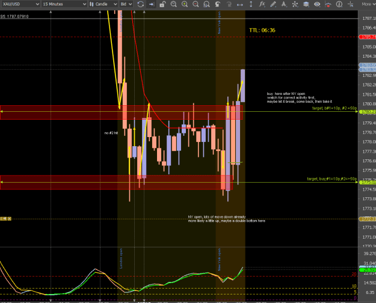This screenshot has height=303, width=376.
Task: Click upper 'target, b#1=10p, #2=50p' label
Action: pyautogui.click(x=334, y=108)
